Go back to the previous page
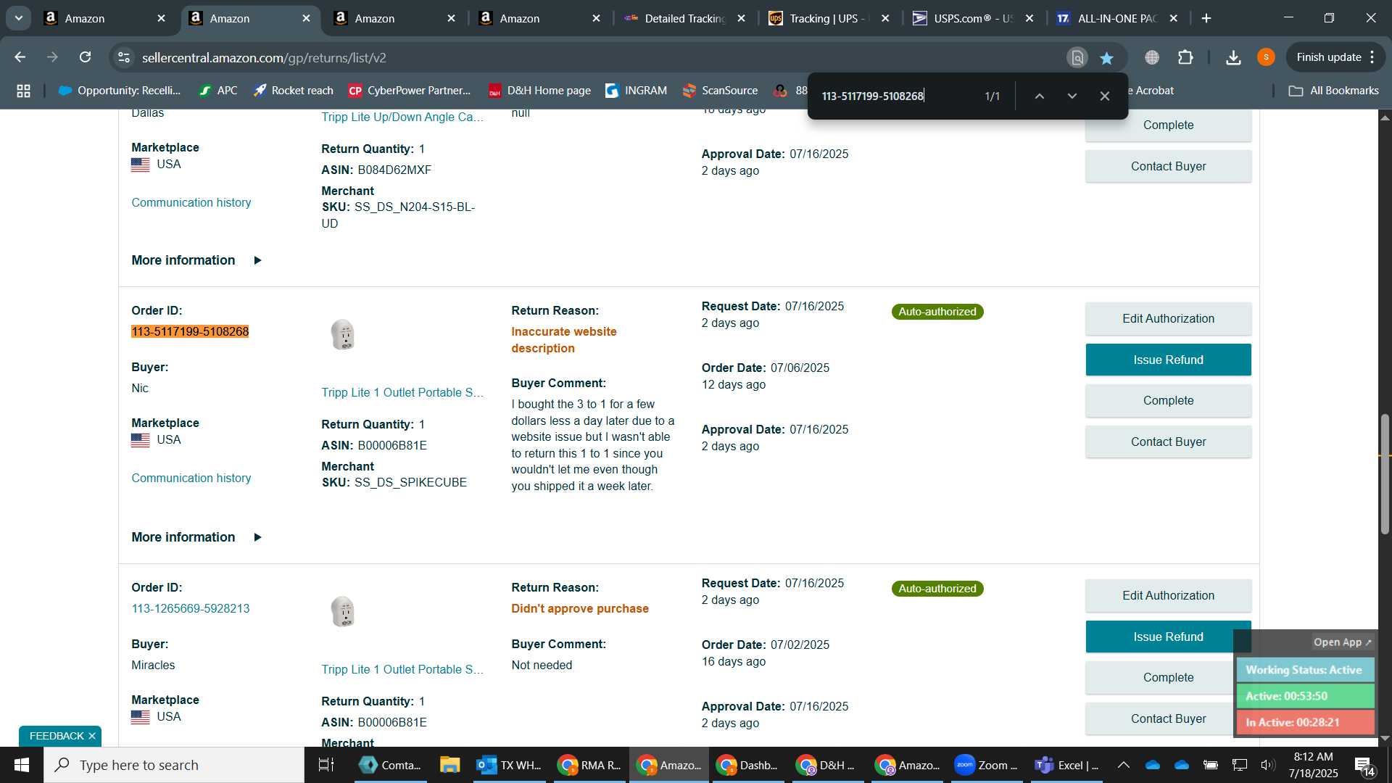This screenshot has width=1392, height=783. (x=20, y=57)
